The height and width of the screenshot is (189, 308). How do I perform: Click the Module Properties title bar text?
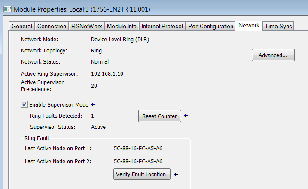tap(82, 9)
